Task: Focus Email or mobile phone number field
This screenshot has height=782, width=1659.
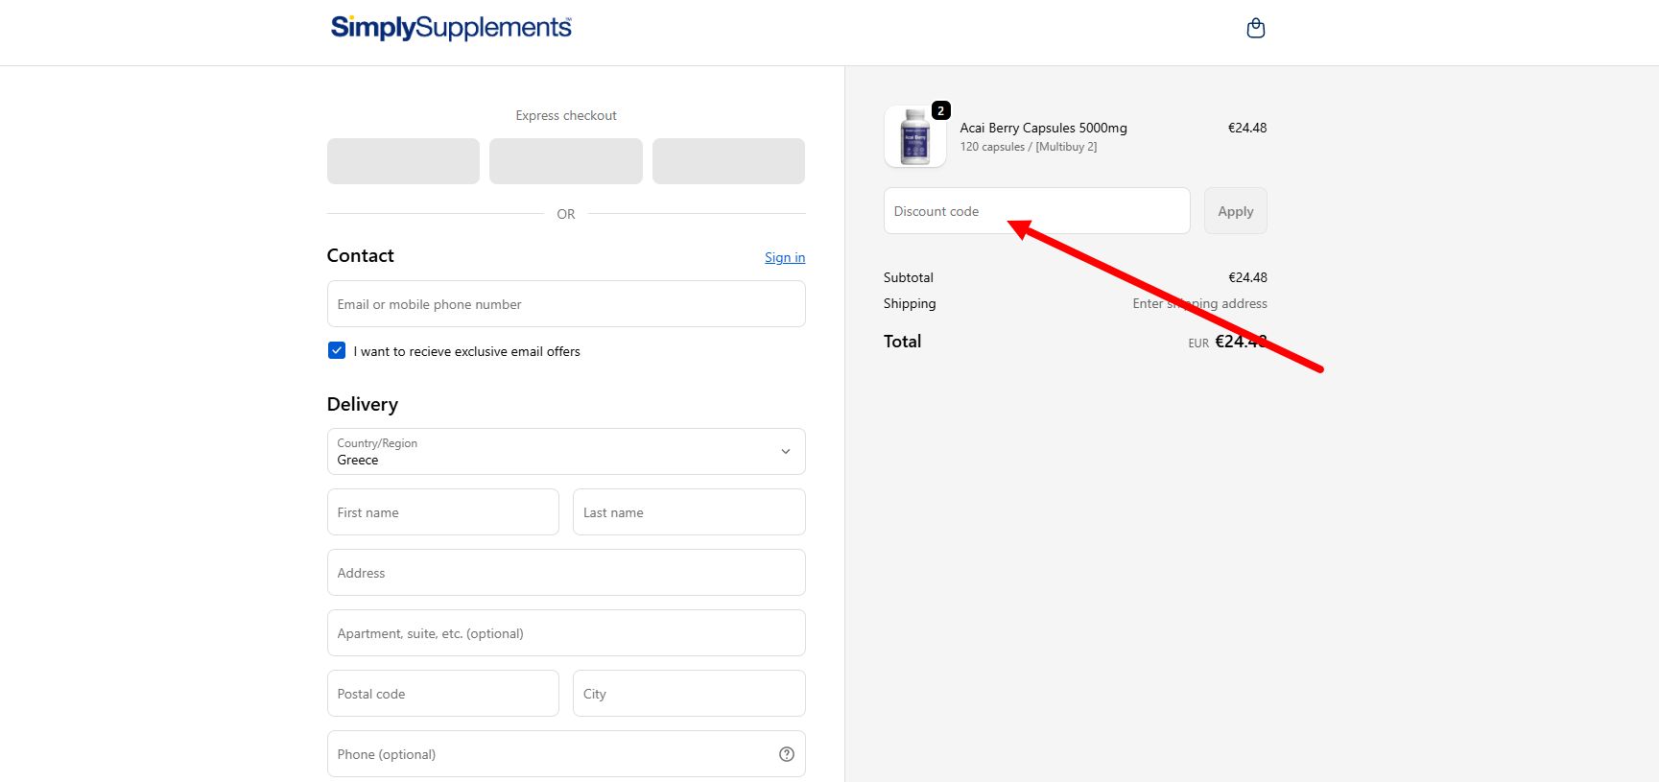Action: coord(566,304)
